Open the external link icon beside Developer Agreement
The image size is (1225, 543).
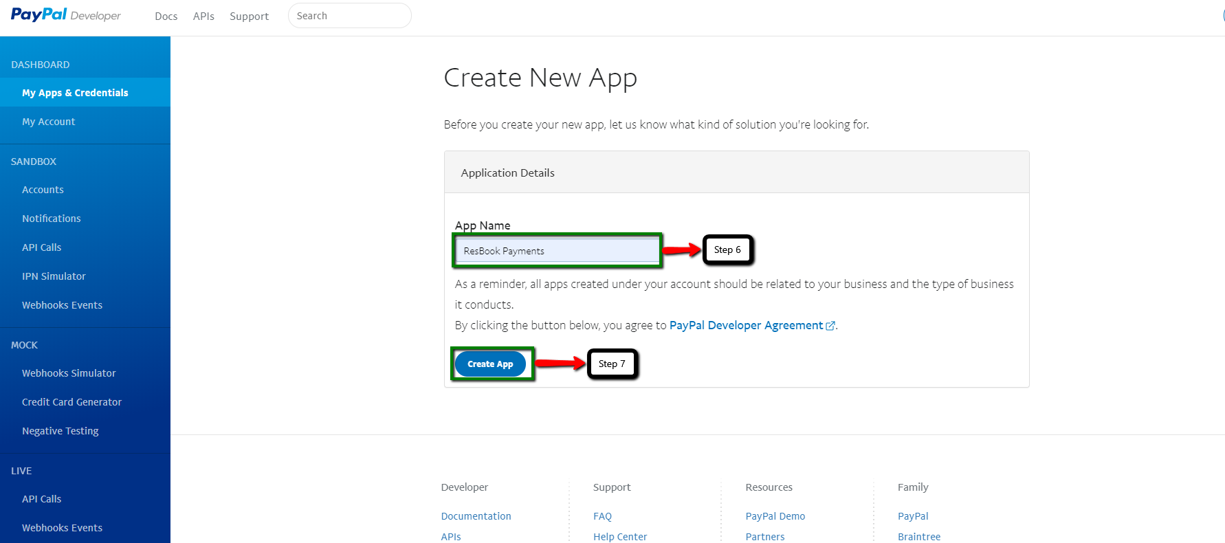(830, 326)
